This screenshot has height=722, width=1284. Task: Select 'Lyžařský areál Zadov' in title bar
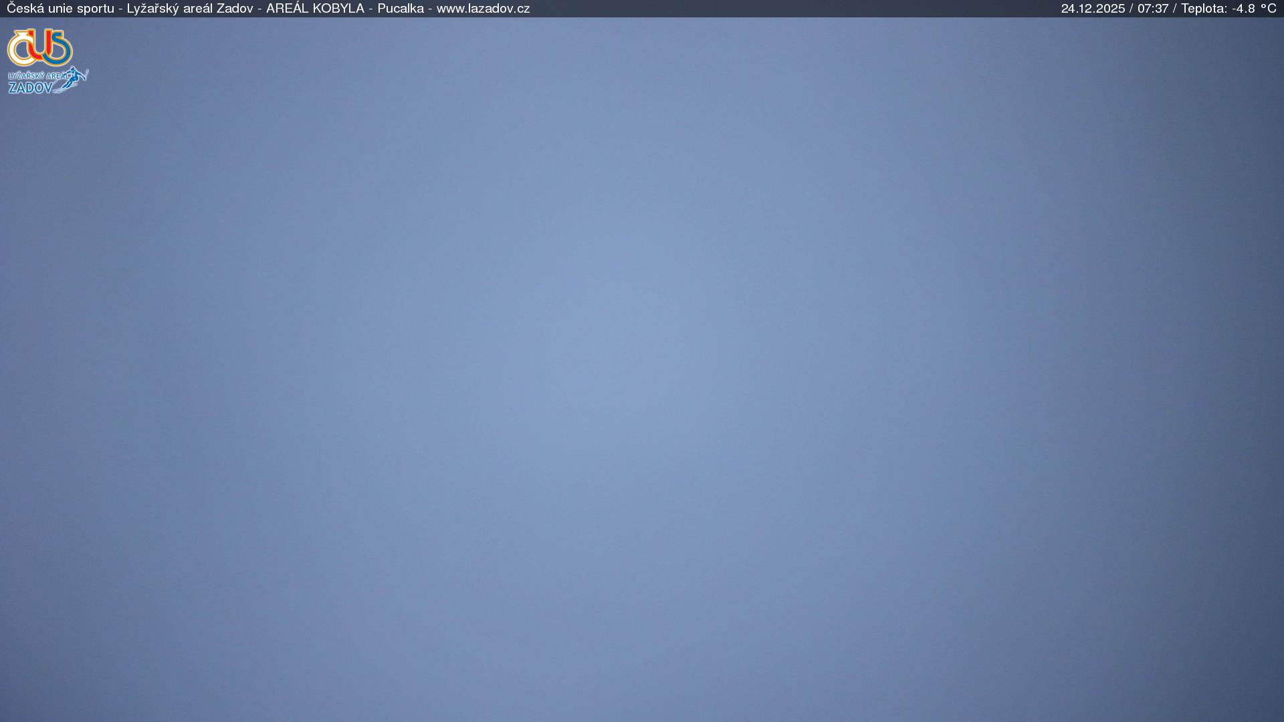click(190, 9)
